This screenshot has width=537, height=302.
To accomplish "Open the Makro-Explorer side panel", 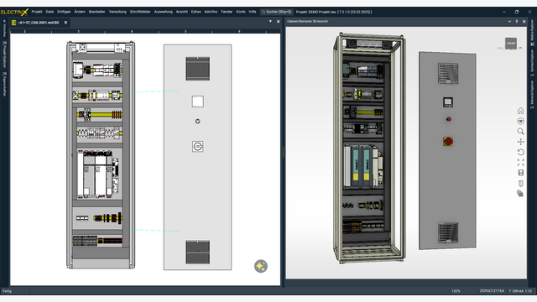I will (x=532, y=33).
